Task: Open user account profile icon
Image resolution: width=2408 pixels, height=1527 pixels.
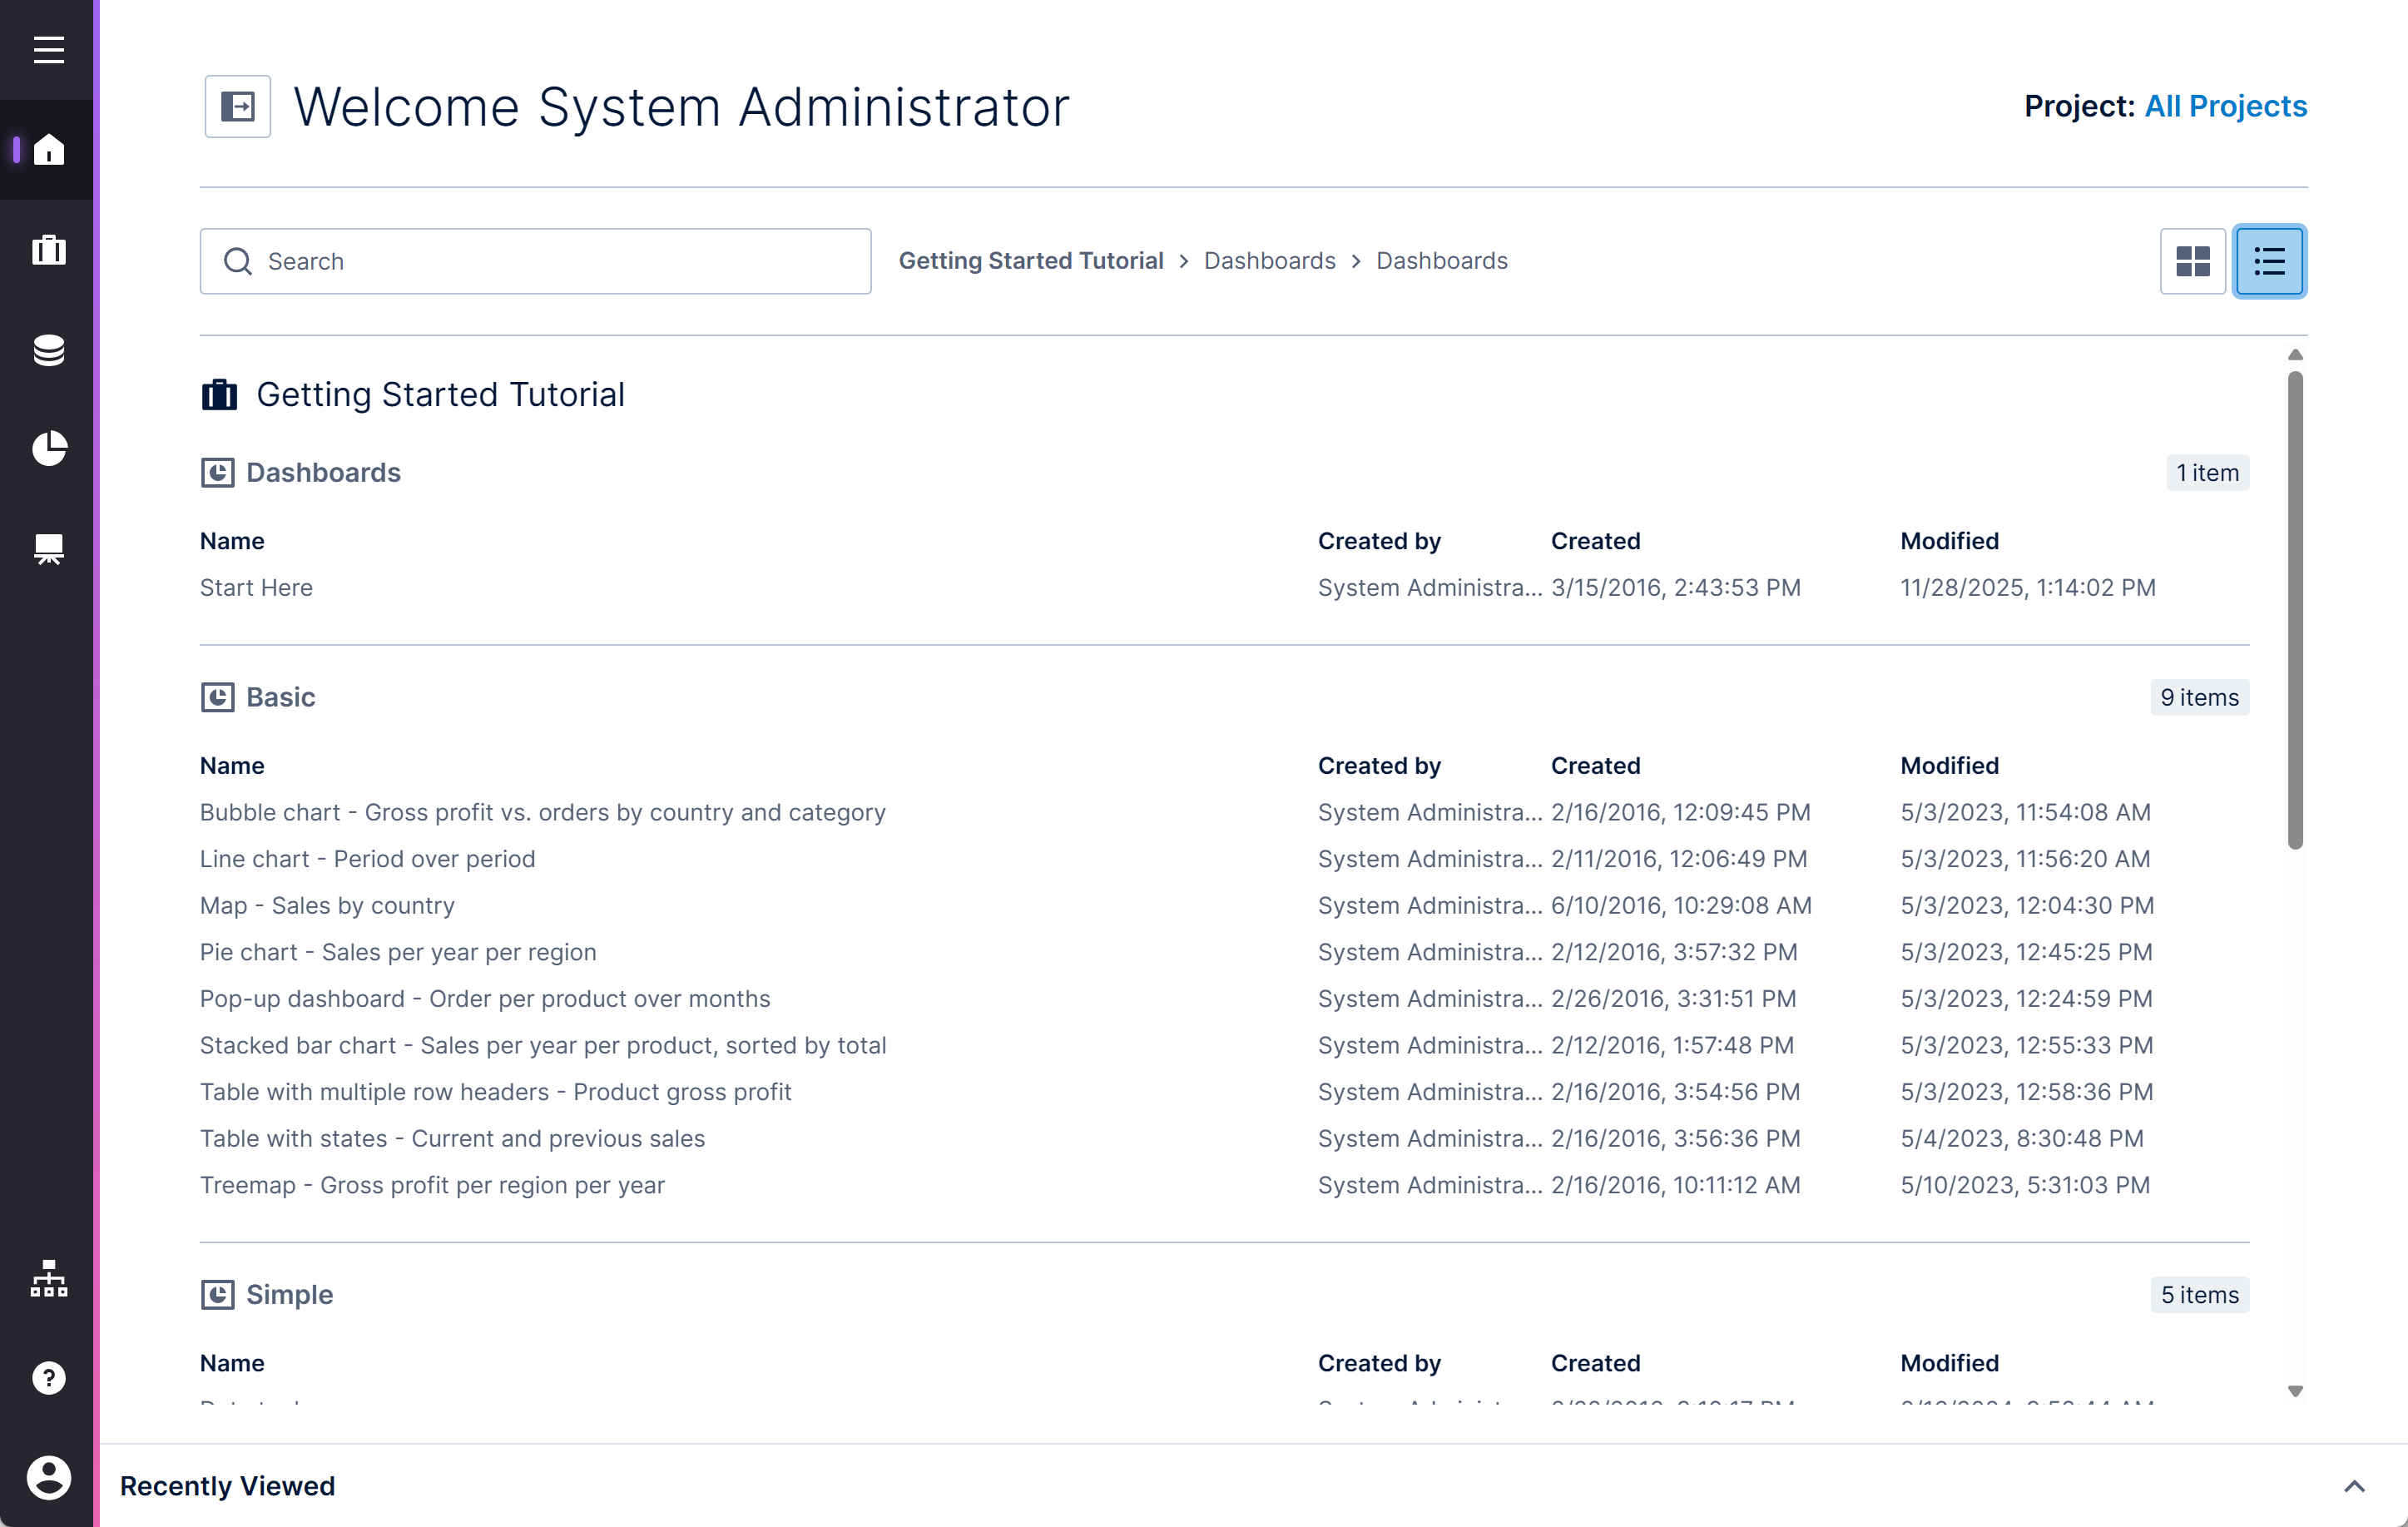Action: coord(48,1477)
